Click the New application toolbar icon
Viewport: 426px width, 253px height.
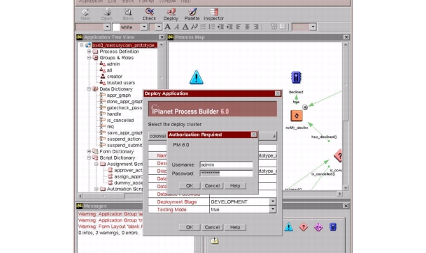click(x=85, y=15)
